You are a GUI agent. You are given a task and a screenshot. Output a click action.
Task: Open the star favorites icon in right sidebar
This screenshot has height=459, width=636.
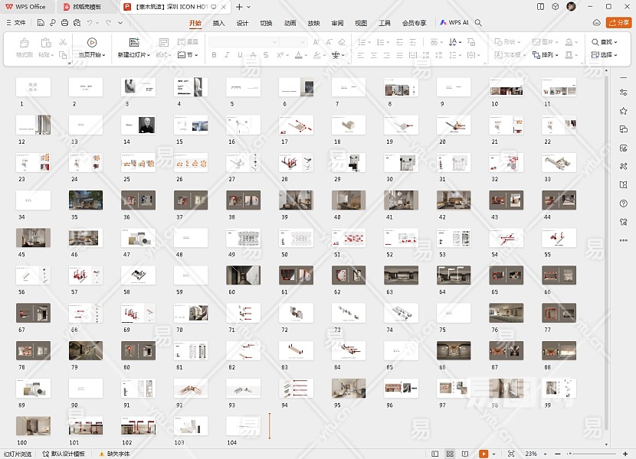coord(623,111)
